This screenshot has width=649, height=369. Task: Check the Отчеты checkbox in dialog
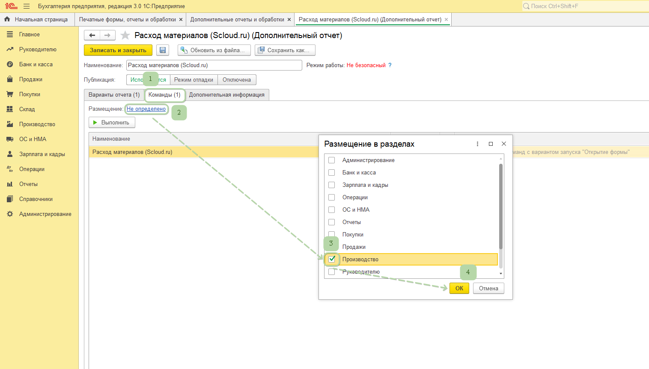[x=331, y=222]
